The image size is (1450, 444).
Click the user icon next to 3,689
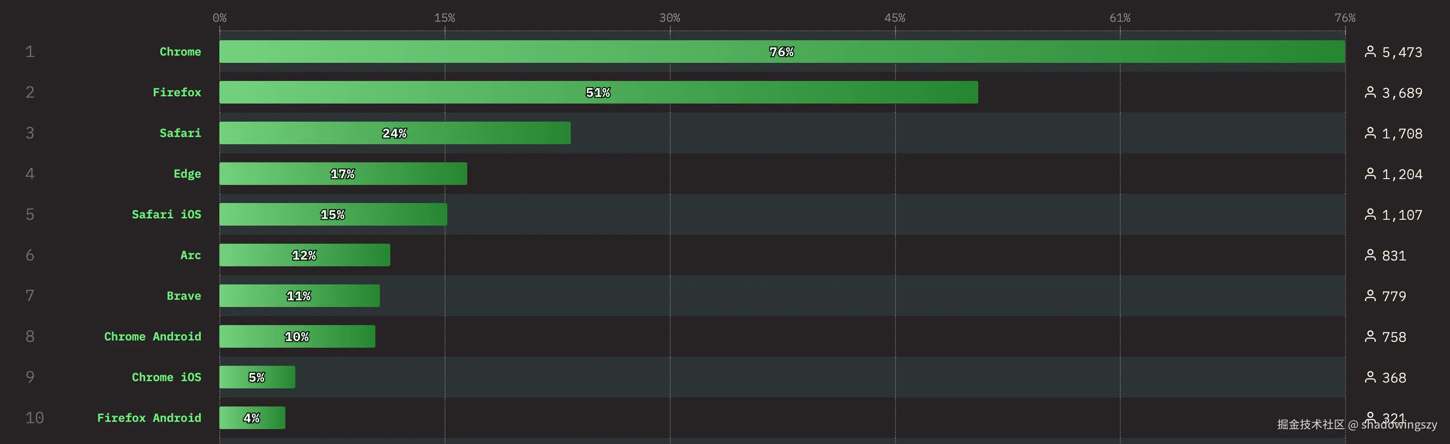tap(1370, 92)
